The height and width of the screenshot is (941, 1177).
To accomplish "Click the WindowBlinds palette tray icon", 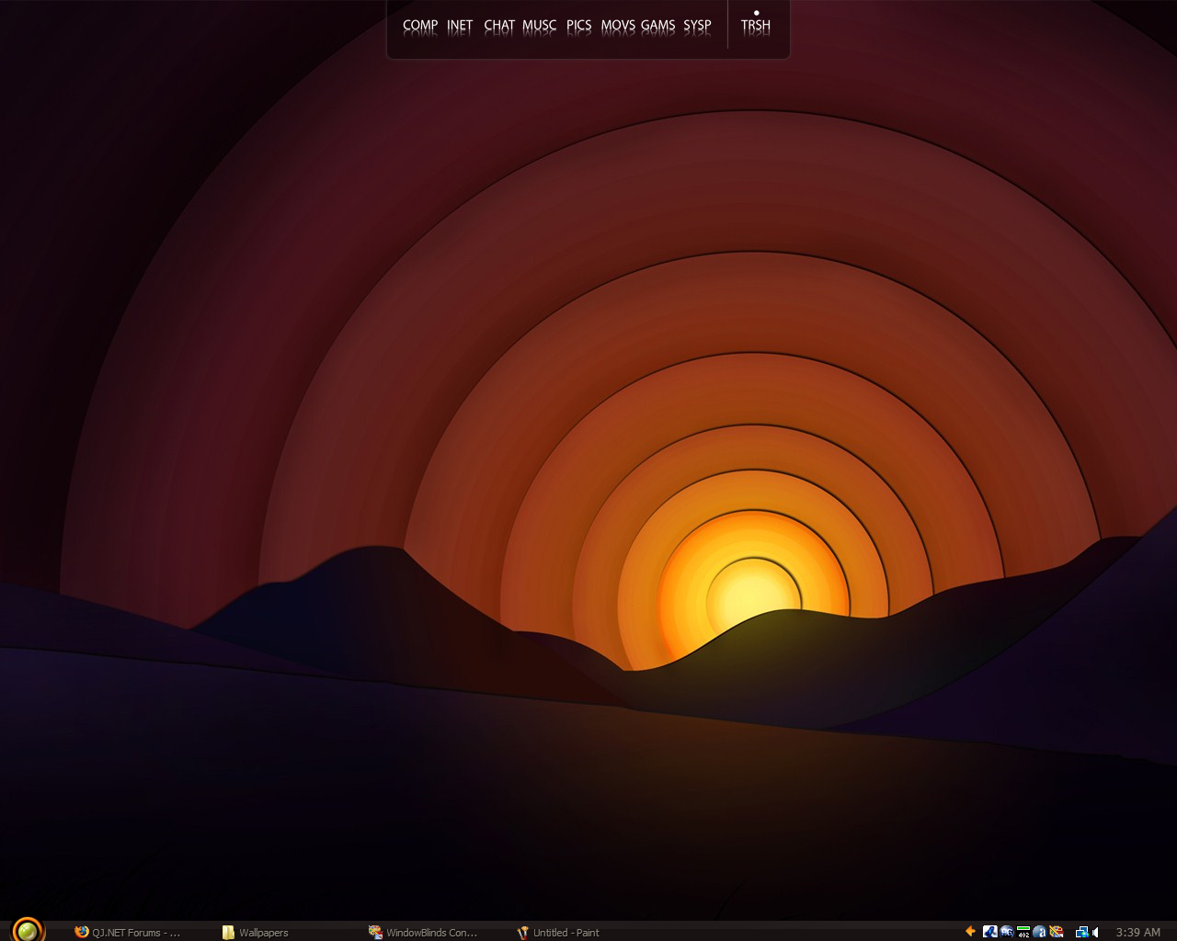I will tap(1057, 931).
